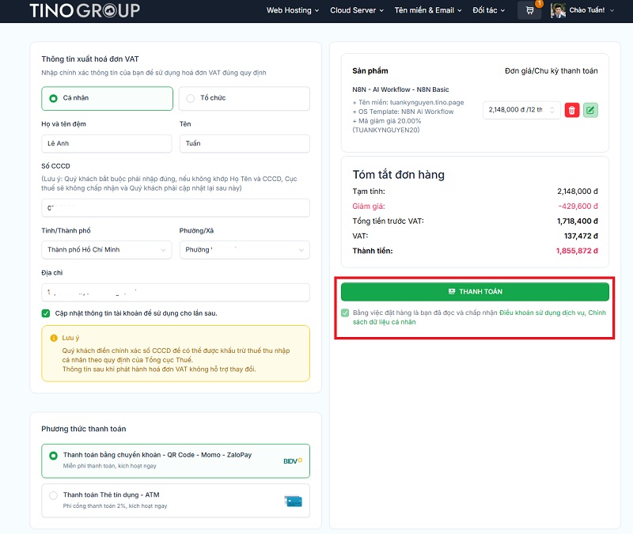
Task: Open the Web Hosting menu
Action: coord(292,10)
